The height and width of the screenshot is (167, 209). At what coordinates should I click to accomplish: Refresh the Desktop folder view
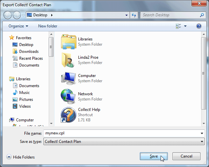[134, 15]
